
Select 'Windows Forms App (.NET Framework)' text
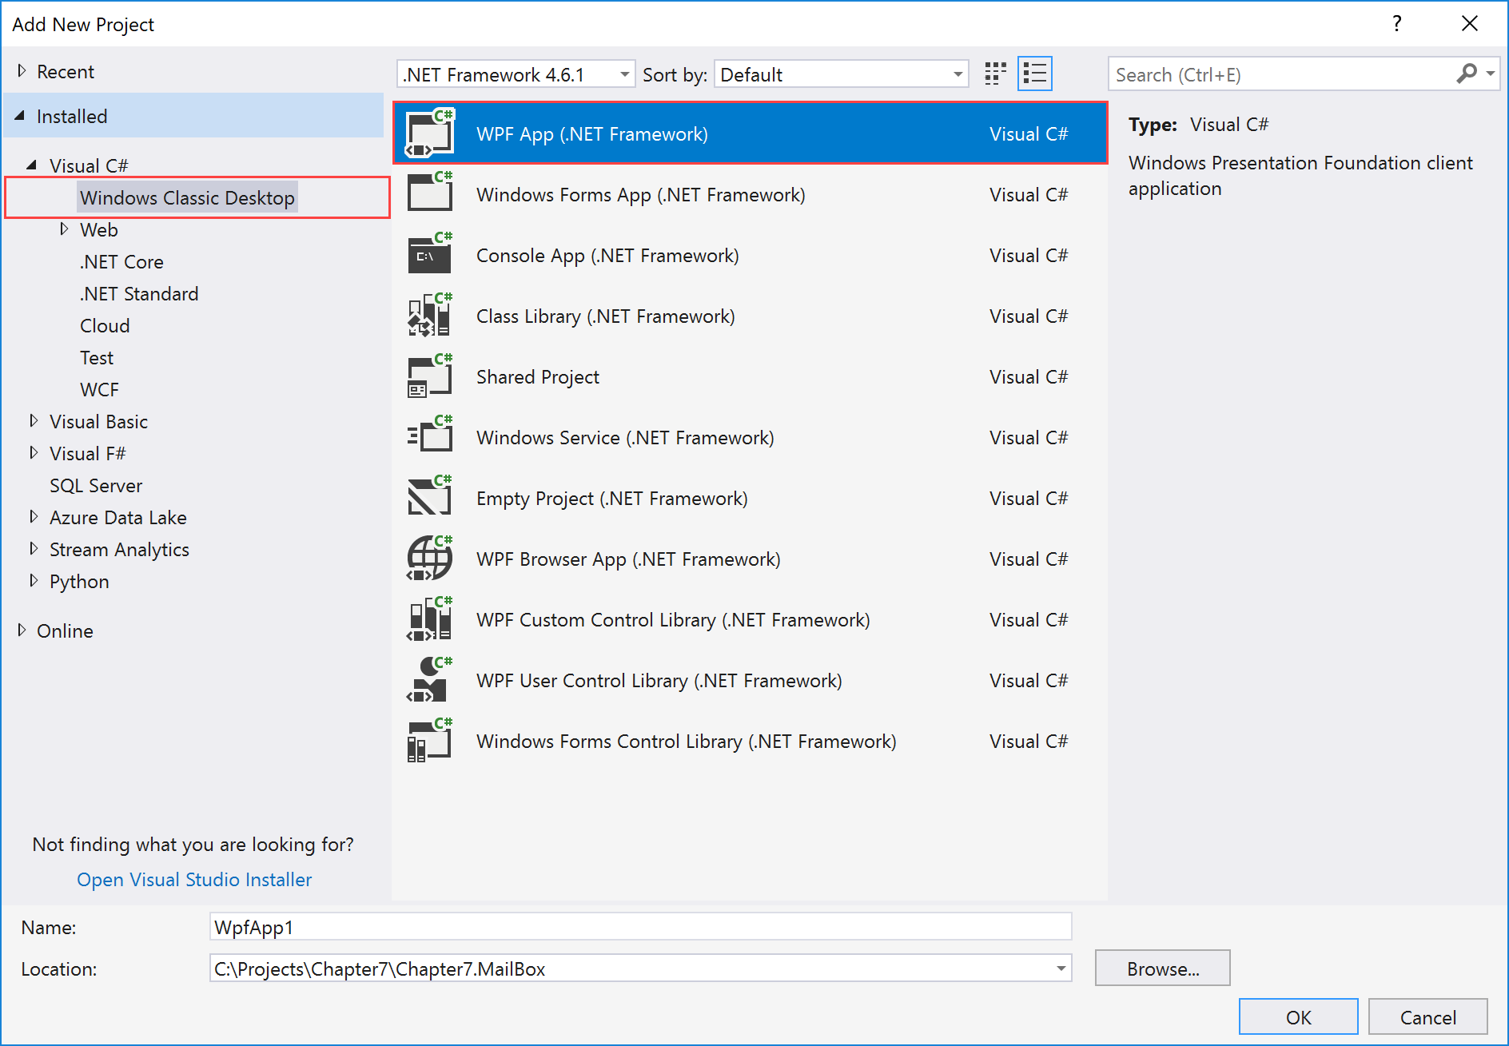click(641, 194)
